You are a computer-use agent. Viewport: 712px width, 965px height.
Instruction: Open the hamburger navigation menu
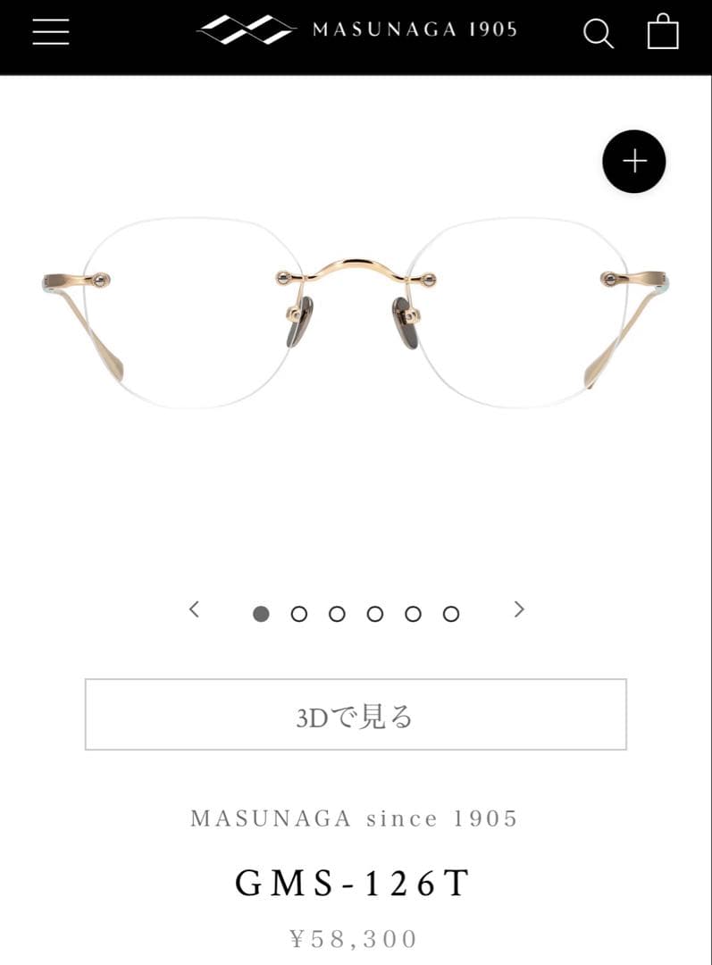click(50, 31)
